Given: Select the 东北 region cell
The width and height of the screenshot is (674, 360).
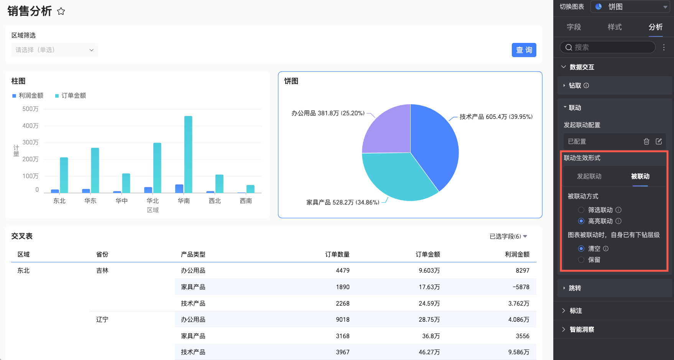Looking at the screenshot, I should point(23,270).
